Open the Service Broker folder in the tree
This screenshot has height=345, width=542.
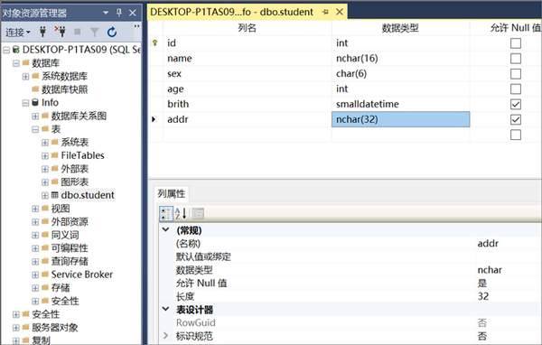pos(82,275)
